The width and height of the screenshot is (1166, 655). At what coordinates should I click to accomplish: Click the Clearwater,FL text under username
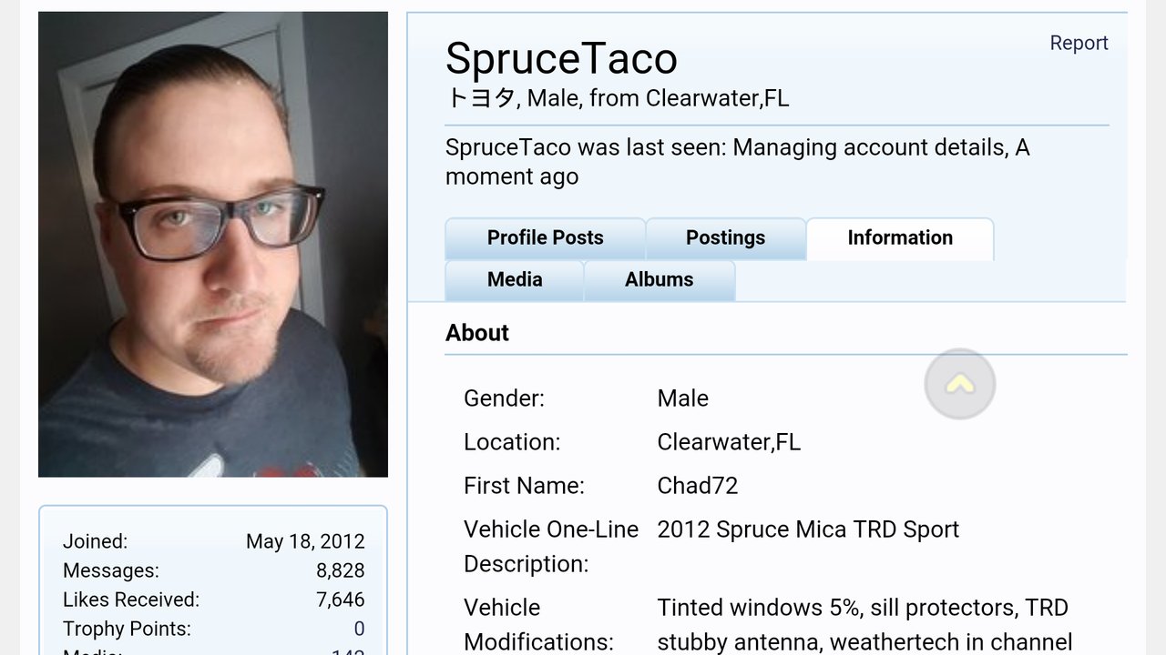[717, 98]
